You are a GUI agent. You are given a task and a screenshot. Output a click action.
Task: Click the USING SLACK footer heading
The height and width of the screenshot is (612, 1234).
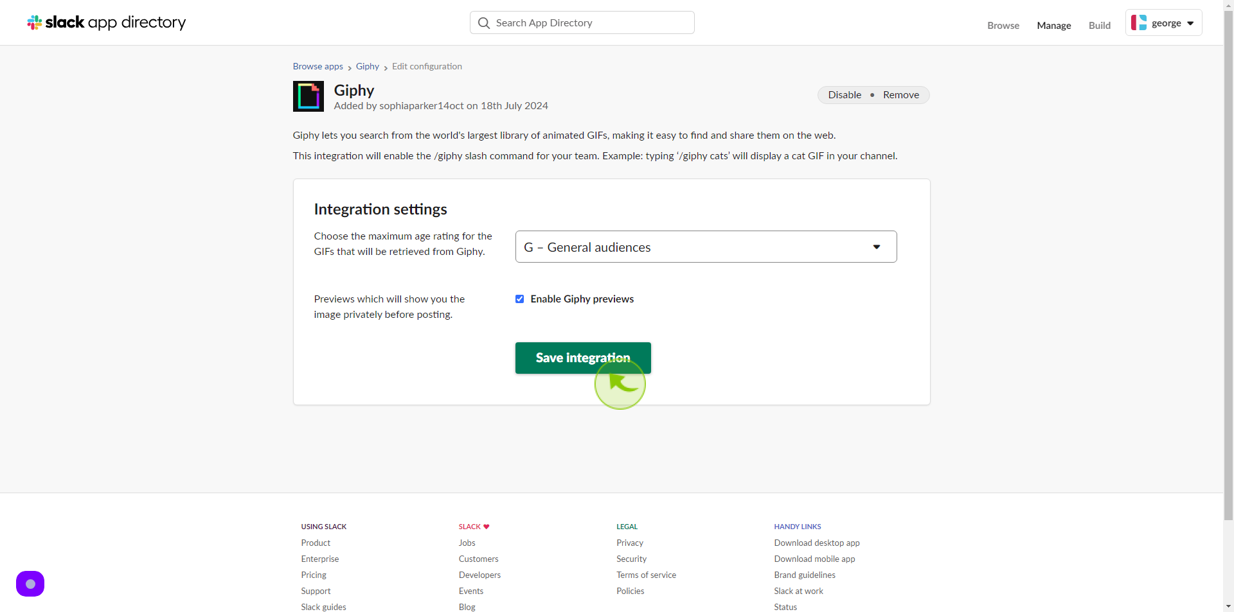tap(324, 527)
